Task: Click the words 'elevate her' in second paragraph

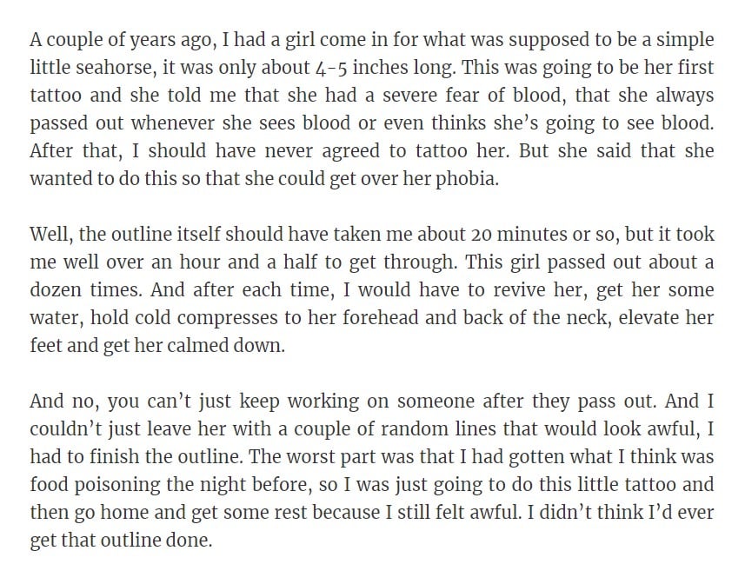Action: click(666, 318)
